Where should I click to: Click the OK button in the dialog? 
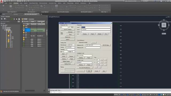89,71
